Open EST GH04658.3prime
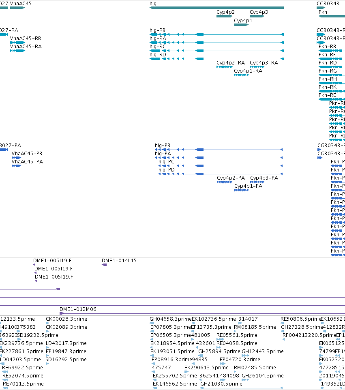This screenshot has height=390, width=345. (x=171, y=319)
